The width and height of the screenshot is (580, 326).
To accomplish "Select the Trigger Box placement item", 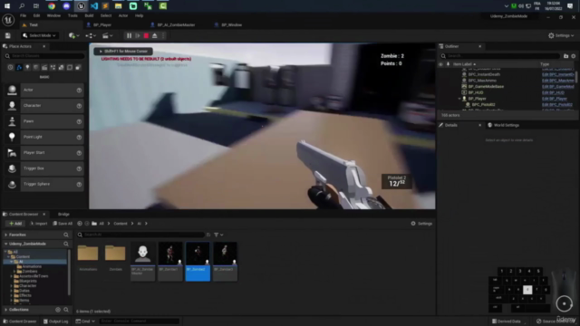I will tap(44, 168).
